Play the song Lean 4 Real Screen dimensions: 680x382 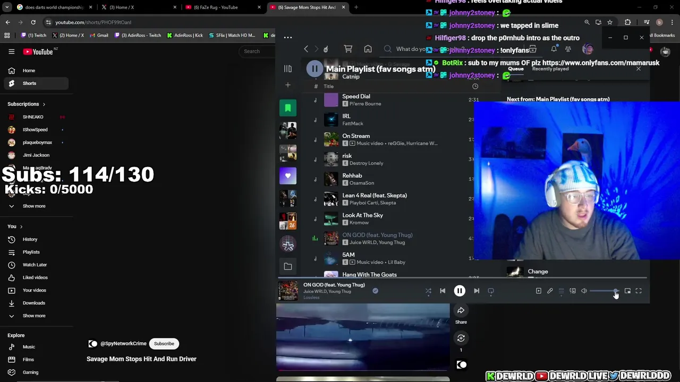click(375, 196)
